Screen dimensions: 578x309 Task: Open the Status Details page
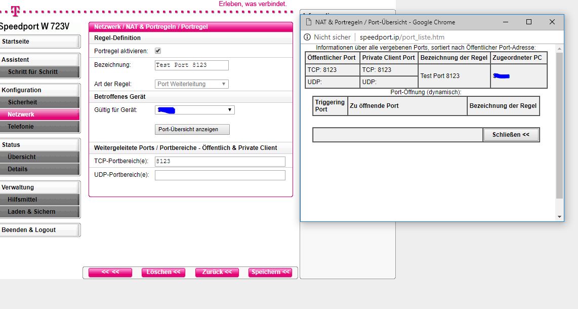40,169
